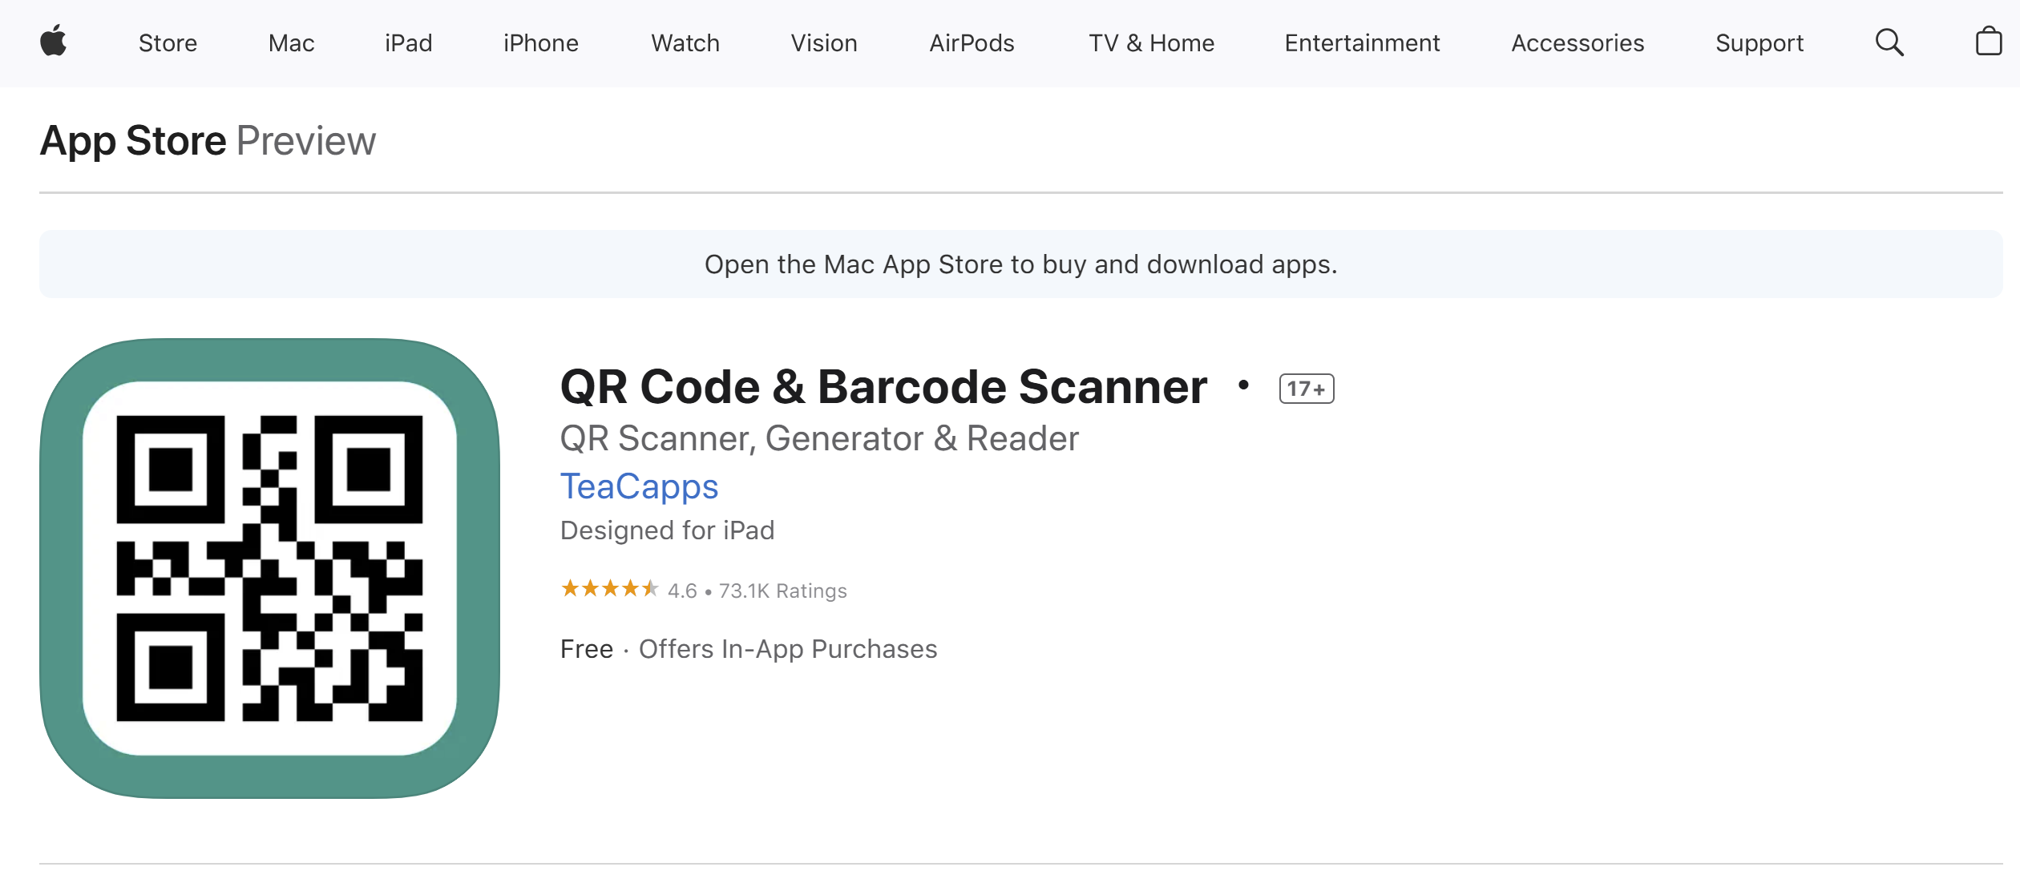
Task: Go to the Vision section
Action: [x=824, y=42]
